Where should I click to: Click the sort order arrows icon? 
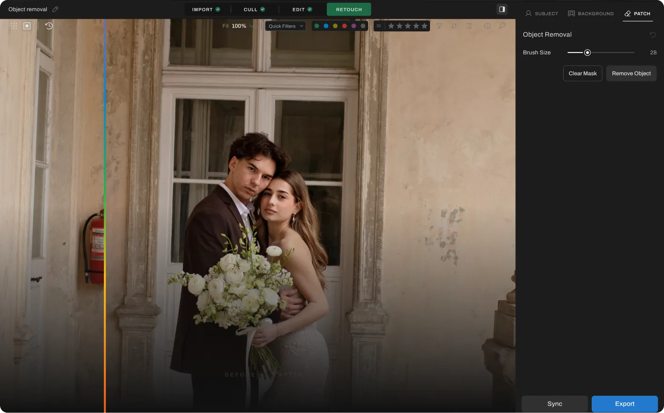pos(454,26)
